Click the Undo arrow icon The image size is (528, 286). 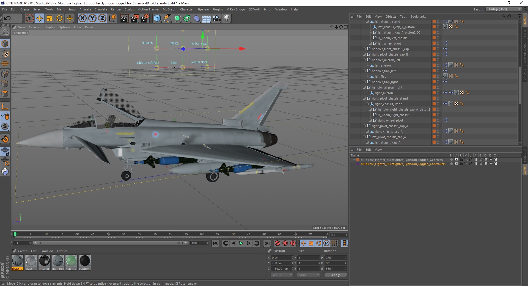pyautogui.click(x=7, y=18)
